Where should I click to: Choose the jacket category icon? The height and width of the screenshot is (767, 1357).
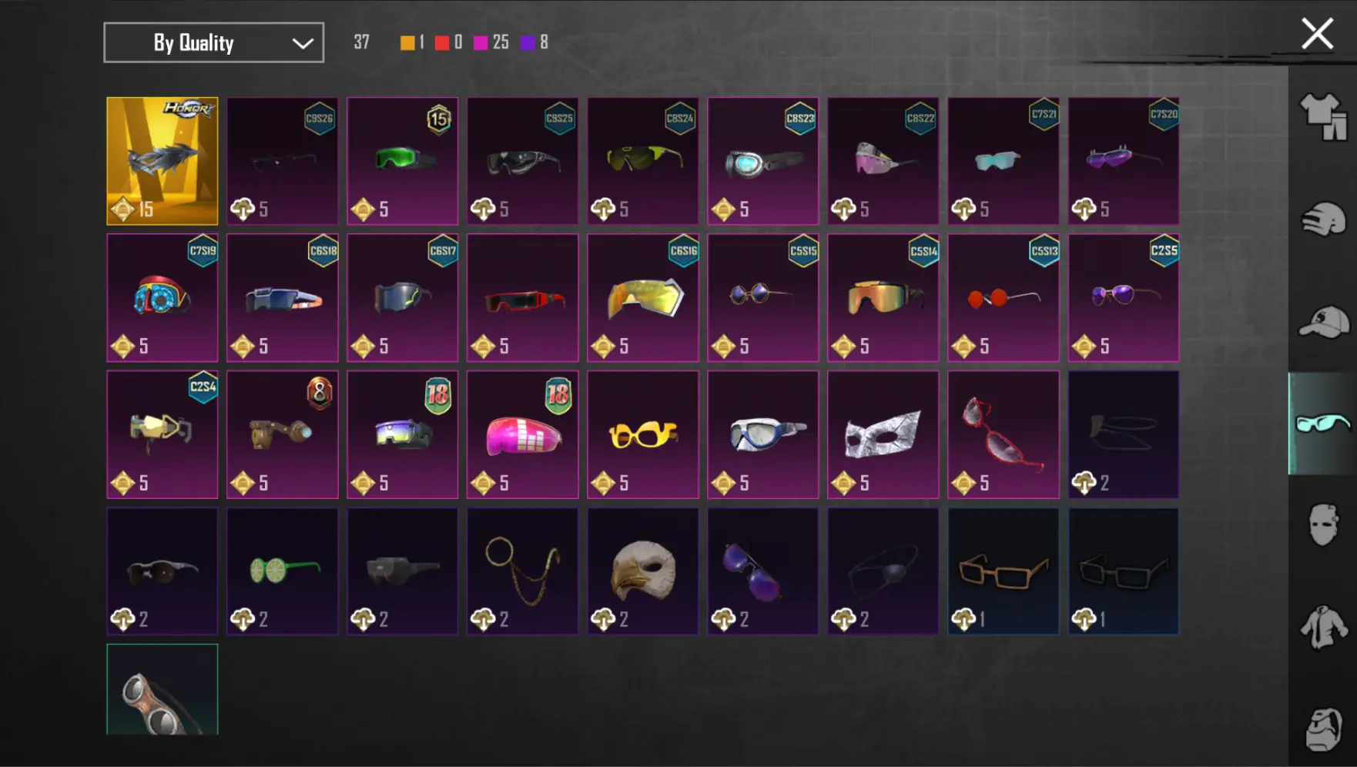[x=1323, y=627]
